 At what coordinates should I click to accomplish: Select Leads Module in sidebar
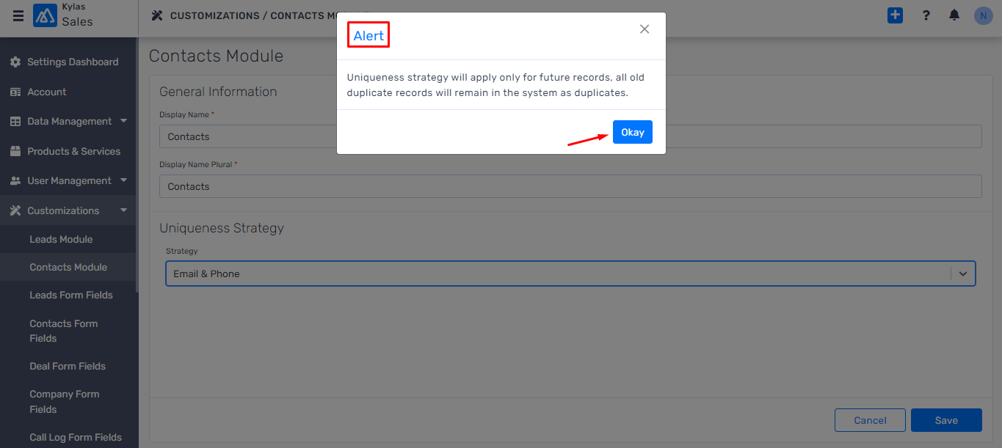pos(61,239)
